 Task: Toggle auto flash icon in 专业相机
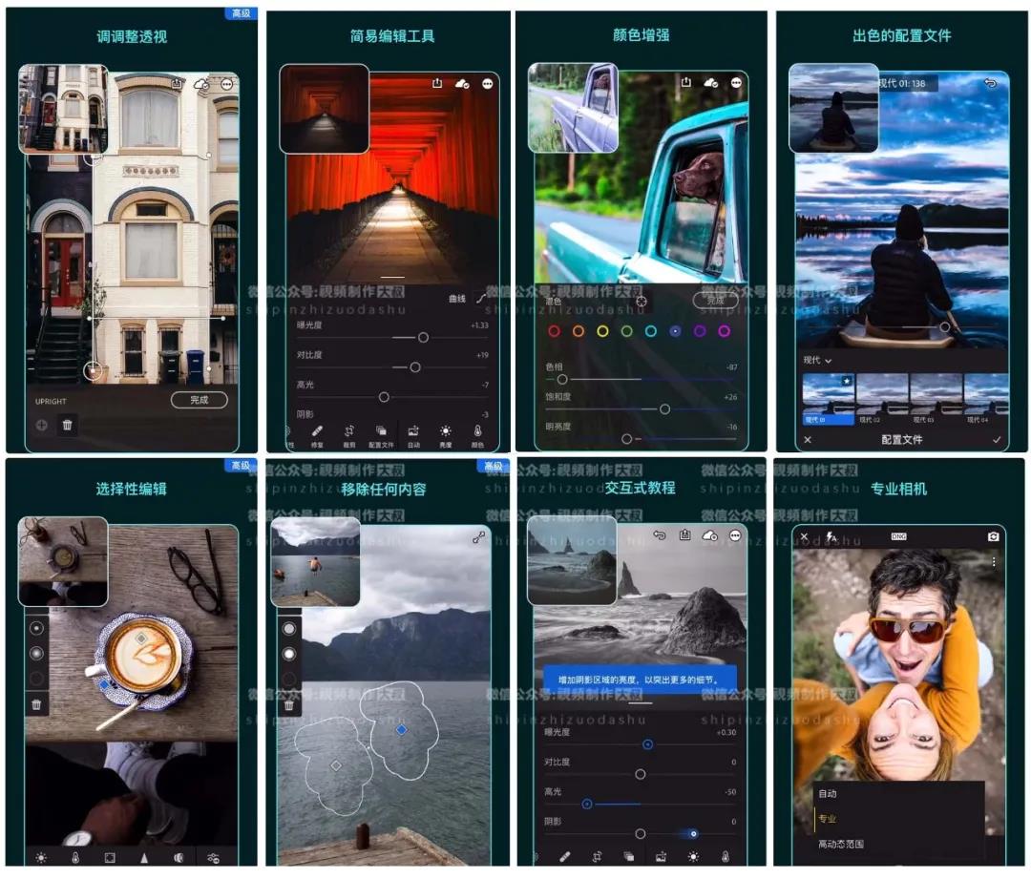[831, 537]
